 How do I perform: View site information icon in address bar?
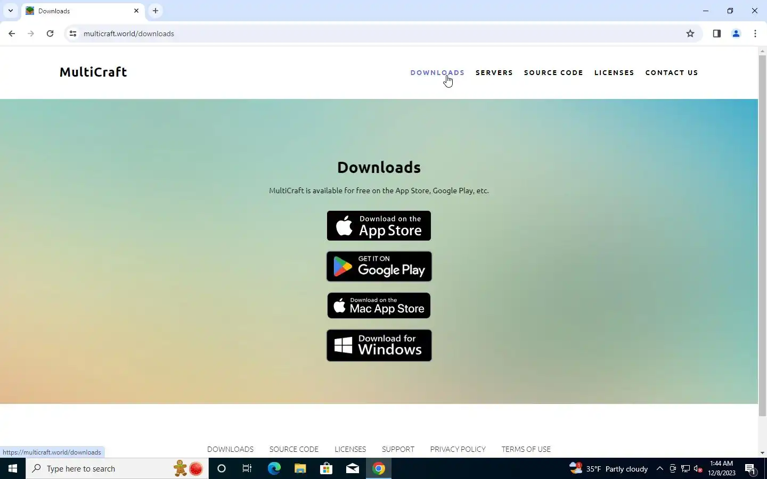point(73,34)
